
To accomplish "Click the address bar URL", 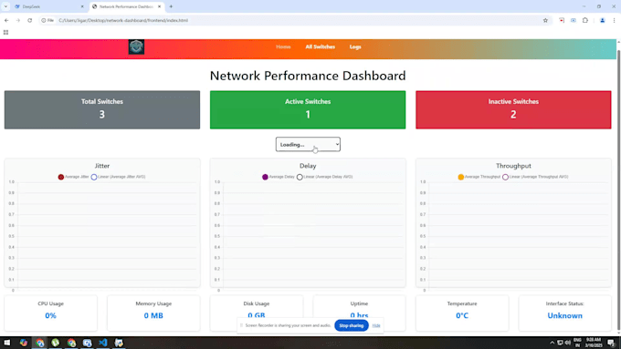I will tap(123, 20).
